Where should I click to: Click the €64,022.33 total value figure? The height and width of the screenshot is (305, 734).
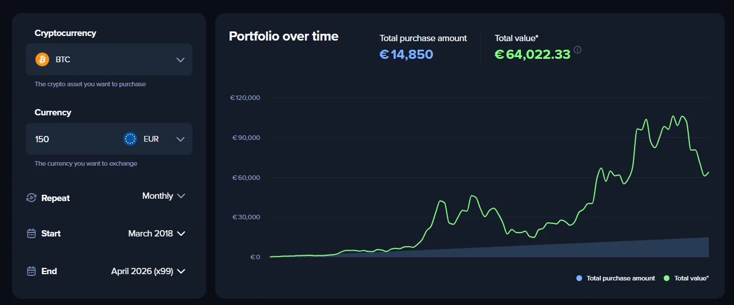[x=532, y=54]
